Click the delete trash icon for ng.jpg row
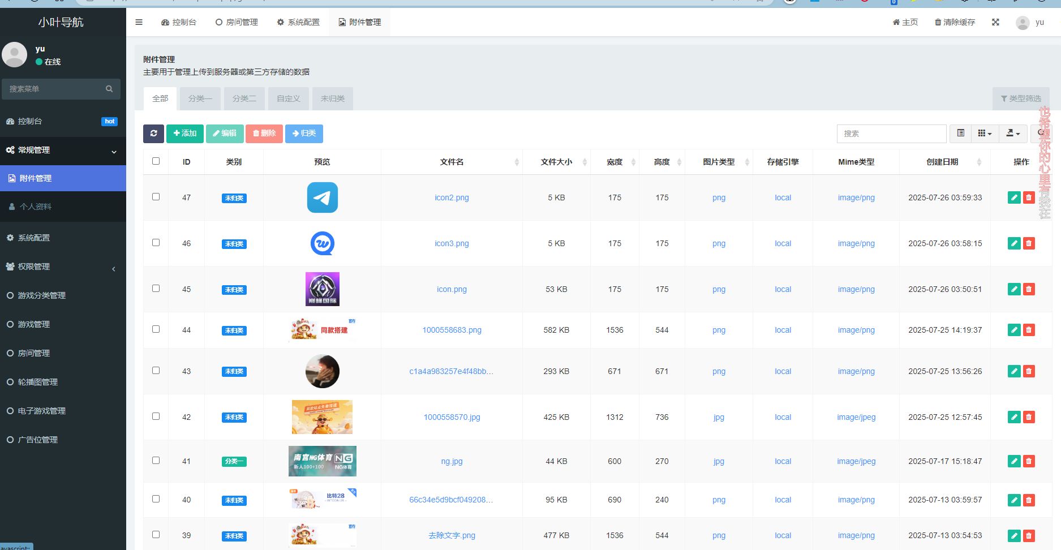This screenshot has height=550, width=1061. point(1028,461)
